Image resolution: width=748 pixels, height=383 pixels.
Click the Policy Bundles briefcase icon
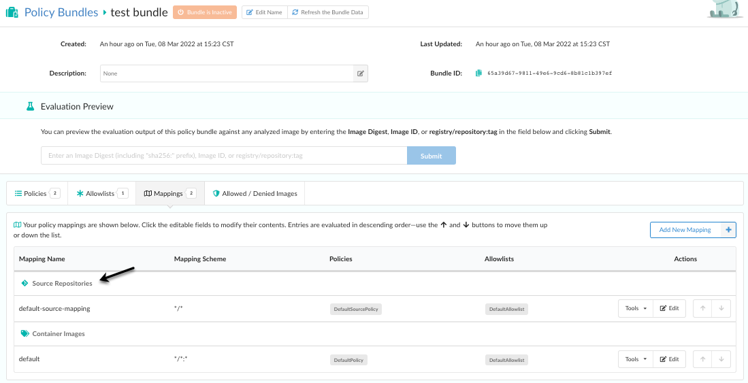click(x=12, y=12)
